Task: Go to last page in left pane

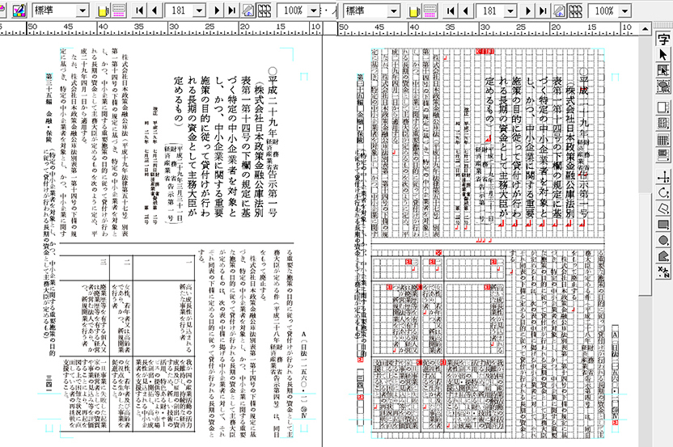Action: [x=232, y=11]
